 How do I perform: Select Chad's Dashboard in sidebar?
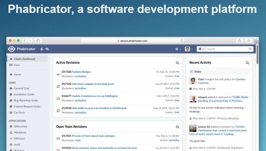28,59
